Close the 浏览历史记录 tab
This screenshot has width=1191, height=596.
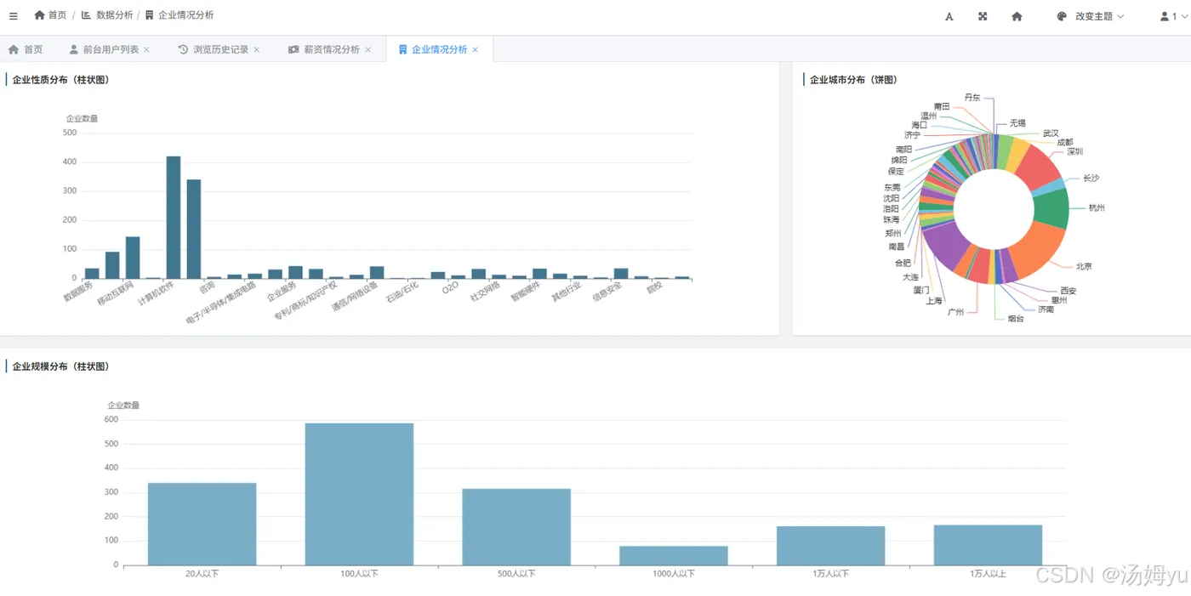click(257, 49)
